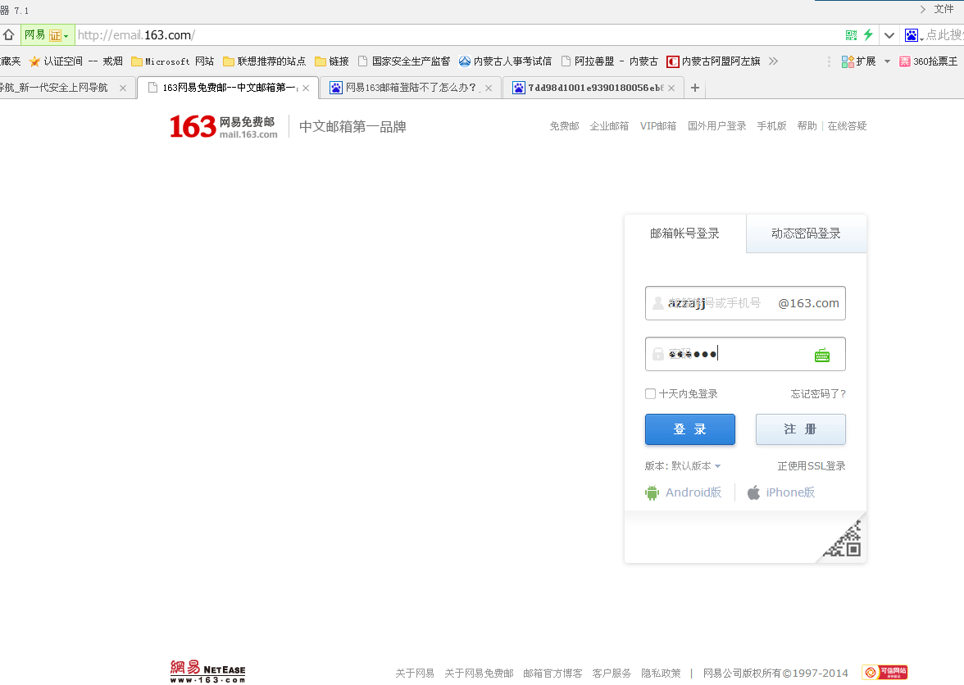Viewport: 964px width, 685px height.
Task: Click the star favorites icon in the bookmarks bar
Action: tap(34, 61)
